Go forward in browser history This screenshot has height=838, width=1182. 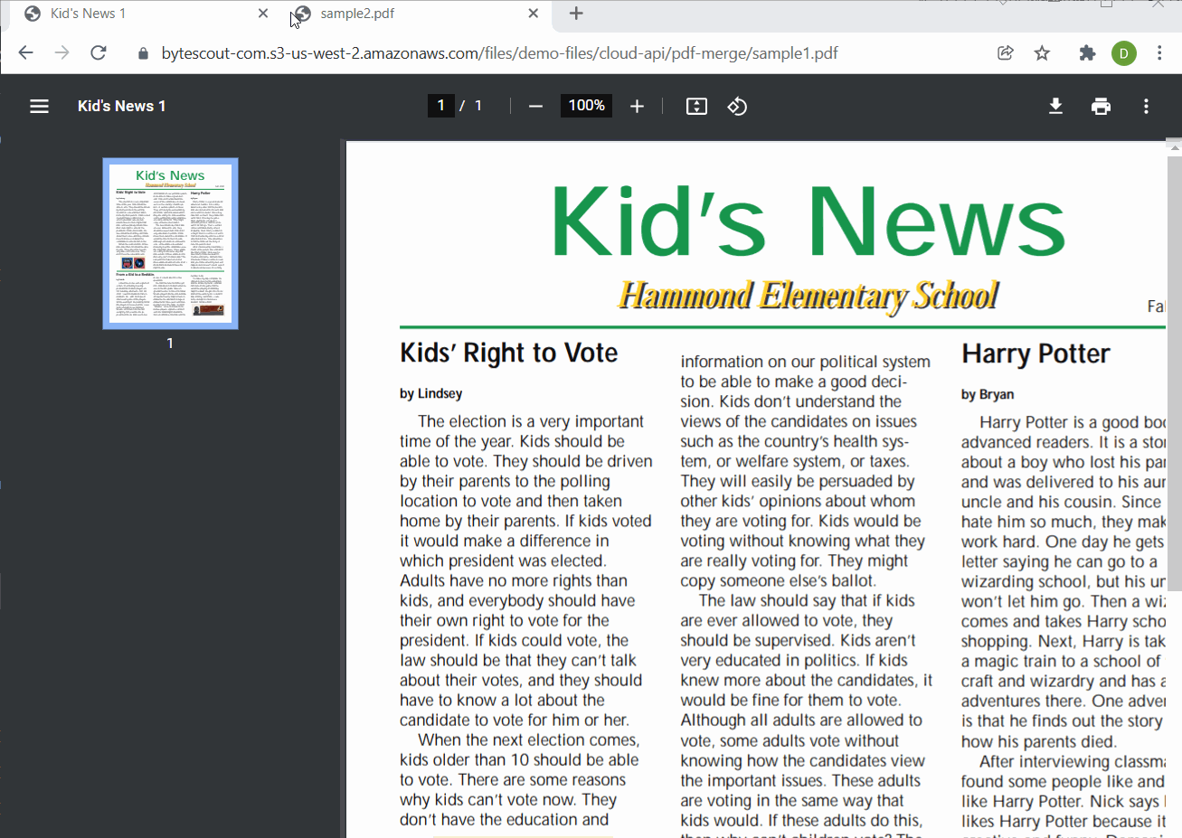coord(61,52)
